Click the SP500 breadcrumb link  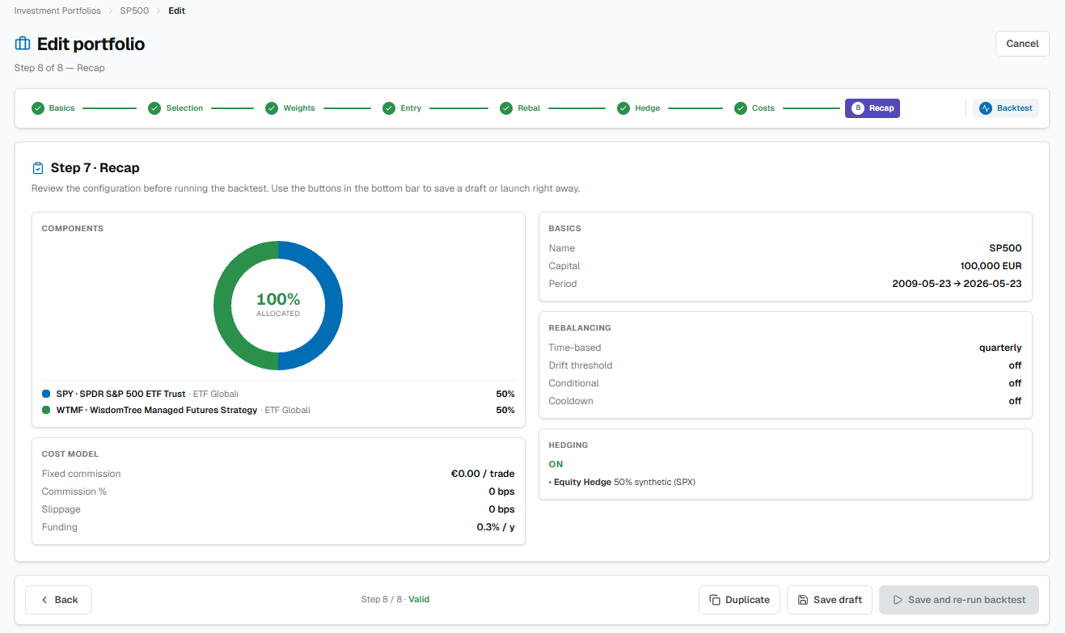click(x=134, y=11)
